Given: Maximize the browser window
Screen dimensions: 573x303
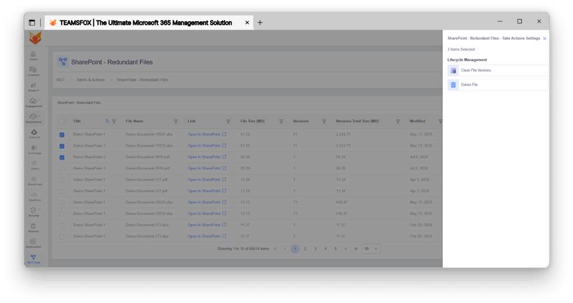Looking at the screenshot, I should pos(520,22).
